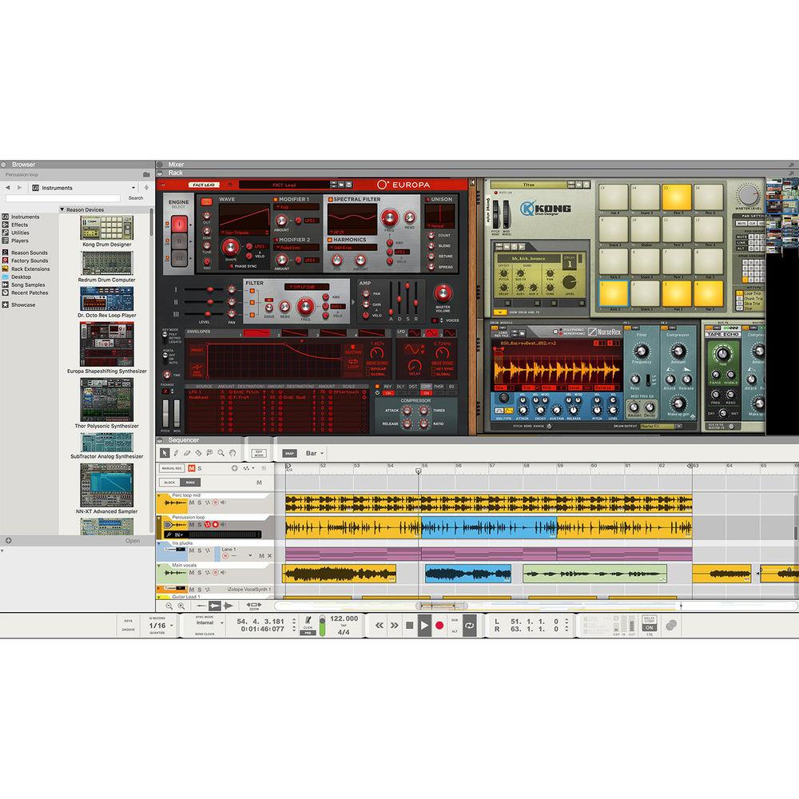The height and width of the screenshot is (799, 799).
Task: Toggle the Snap button in sequencer
Action: 289,453
